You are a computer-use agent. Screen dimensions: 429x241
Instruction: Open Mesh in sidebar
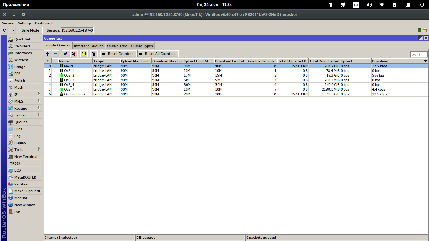click(25, 88)
